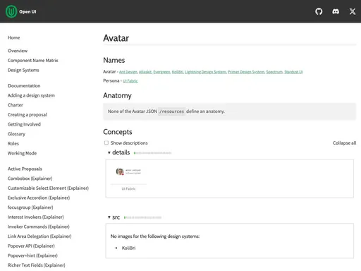361x271 pixels.
Task: Click the src concept progress bar
Action: coord(142,217)
